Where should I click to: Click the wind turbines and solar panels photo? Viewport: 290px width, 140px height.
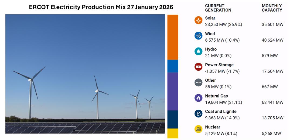[85, 74]
